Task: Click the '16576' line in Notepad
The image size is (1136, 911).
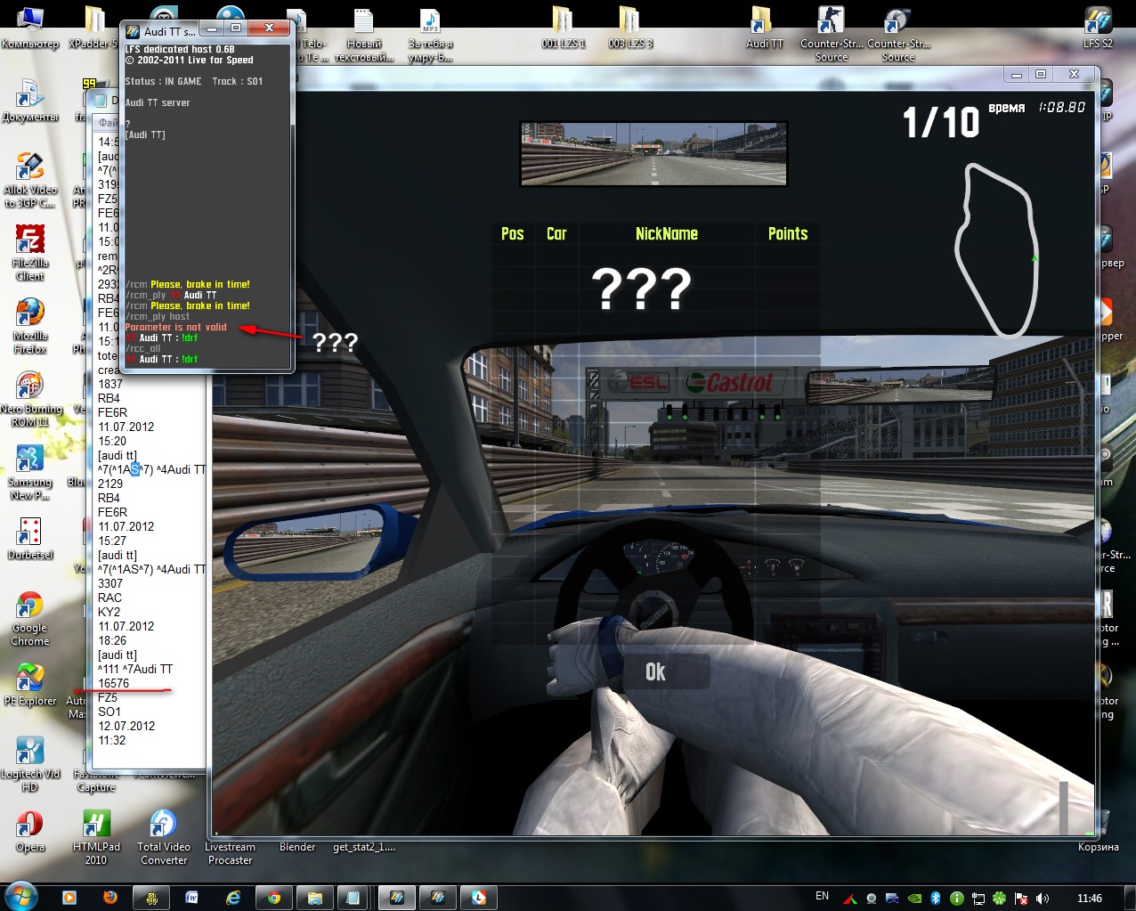Action: point(113,683)
